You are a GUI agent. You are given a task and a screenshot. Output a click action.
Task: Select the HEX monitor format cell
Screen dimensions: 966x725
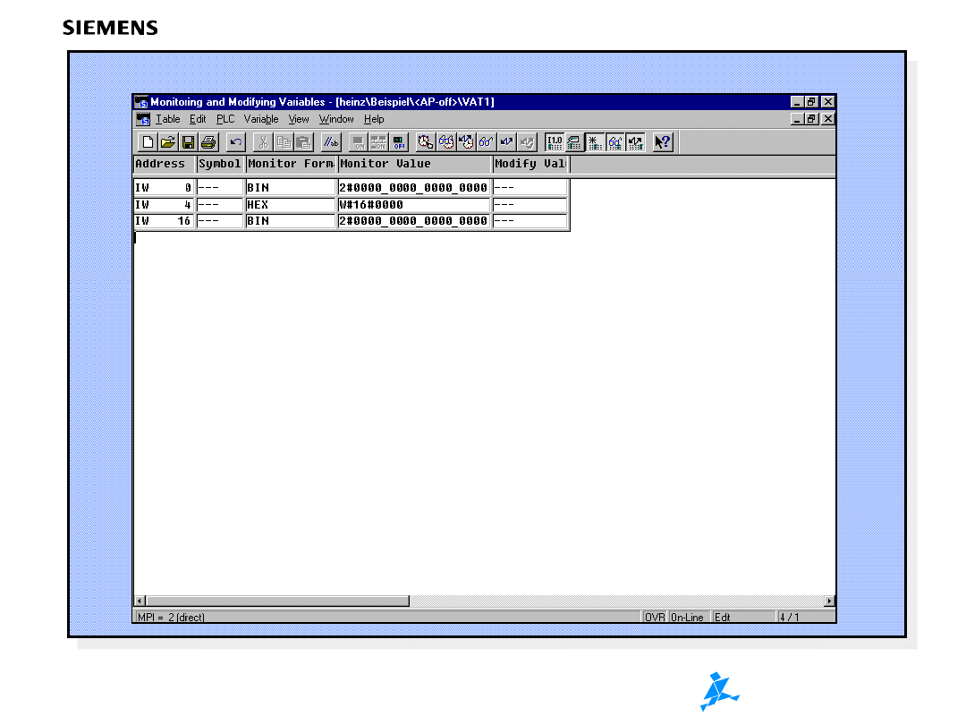[x=291, y=205]
